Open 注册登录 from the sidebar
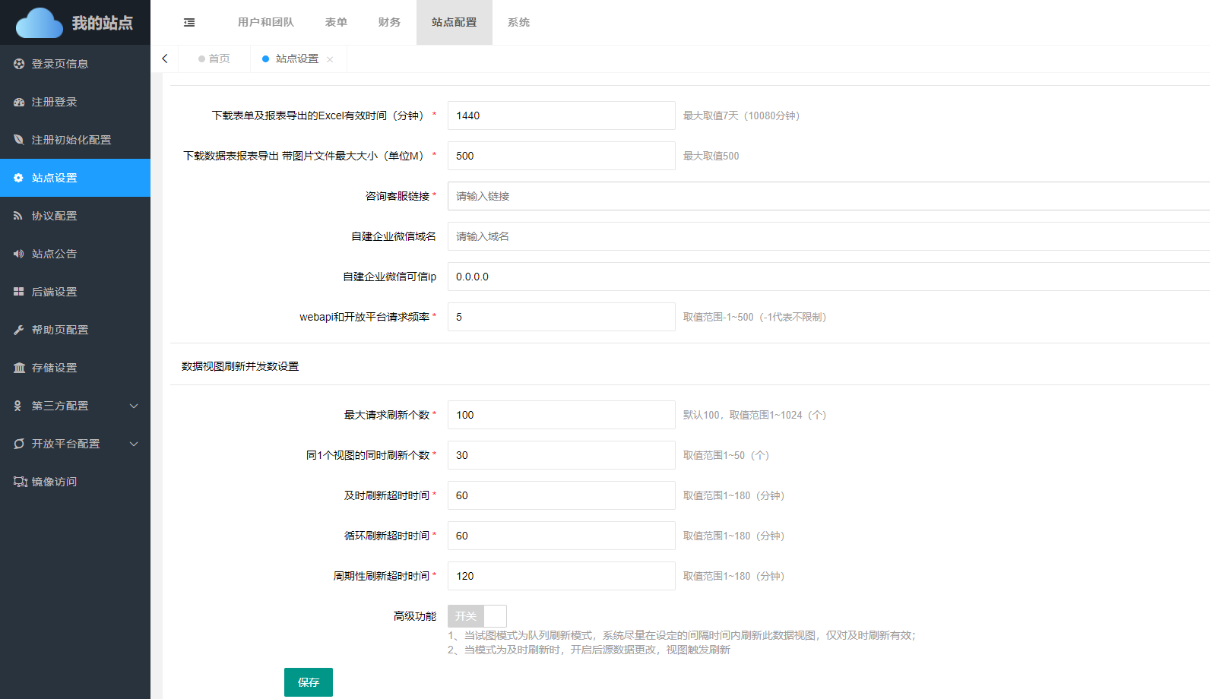Screen dimensions: 1210x699 pos(54,102)
